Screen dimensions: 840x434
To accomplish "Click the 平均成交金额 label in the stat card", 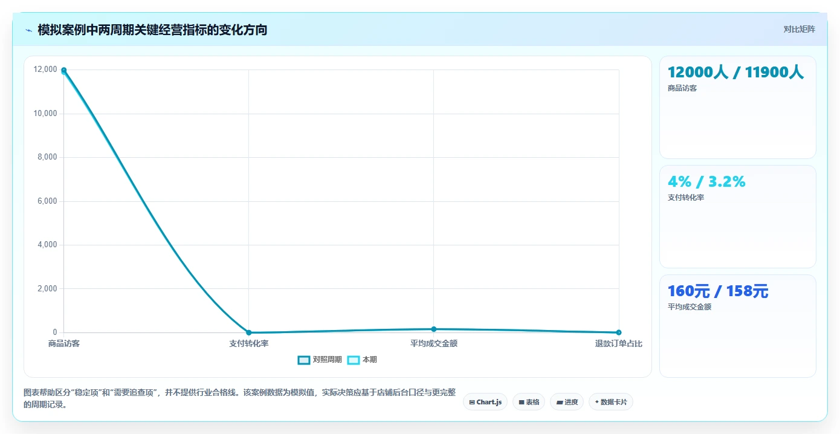I will (690, 307).
